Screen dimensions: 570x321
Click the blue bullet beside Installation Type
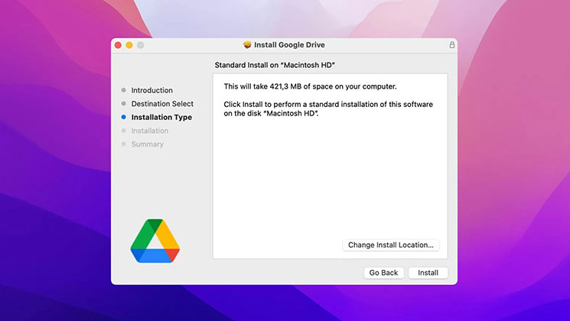[124, 117]
